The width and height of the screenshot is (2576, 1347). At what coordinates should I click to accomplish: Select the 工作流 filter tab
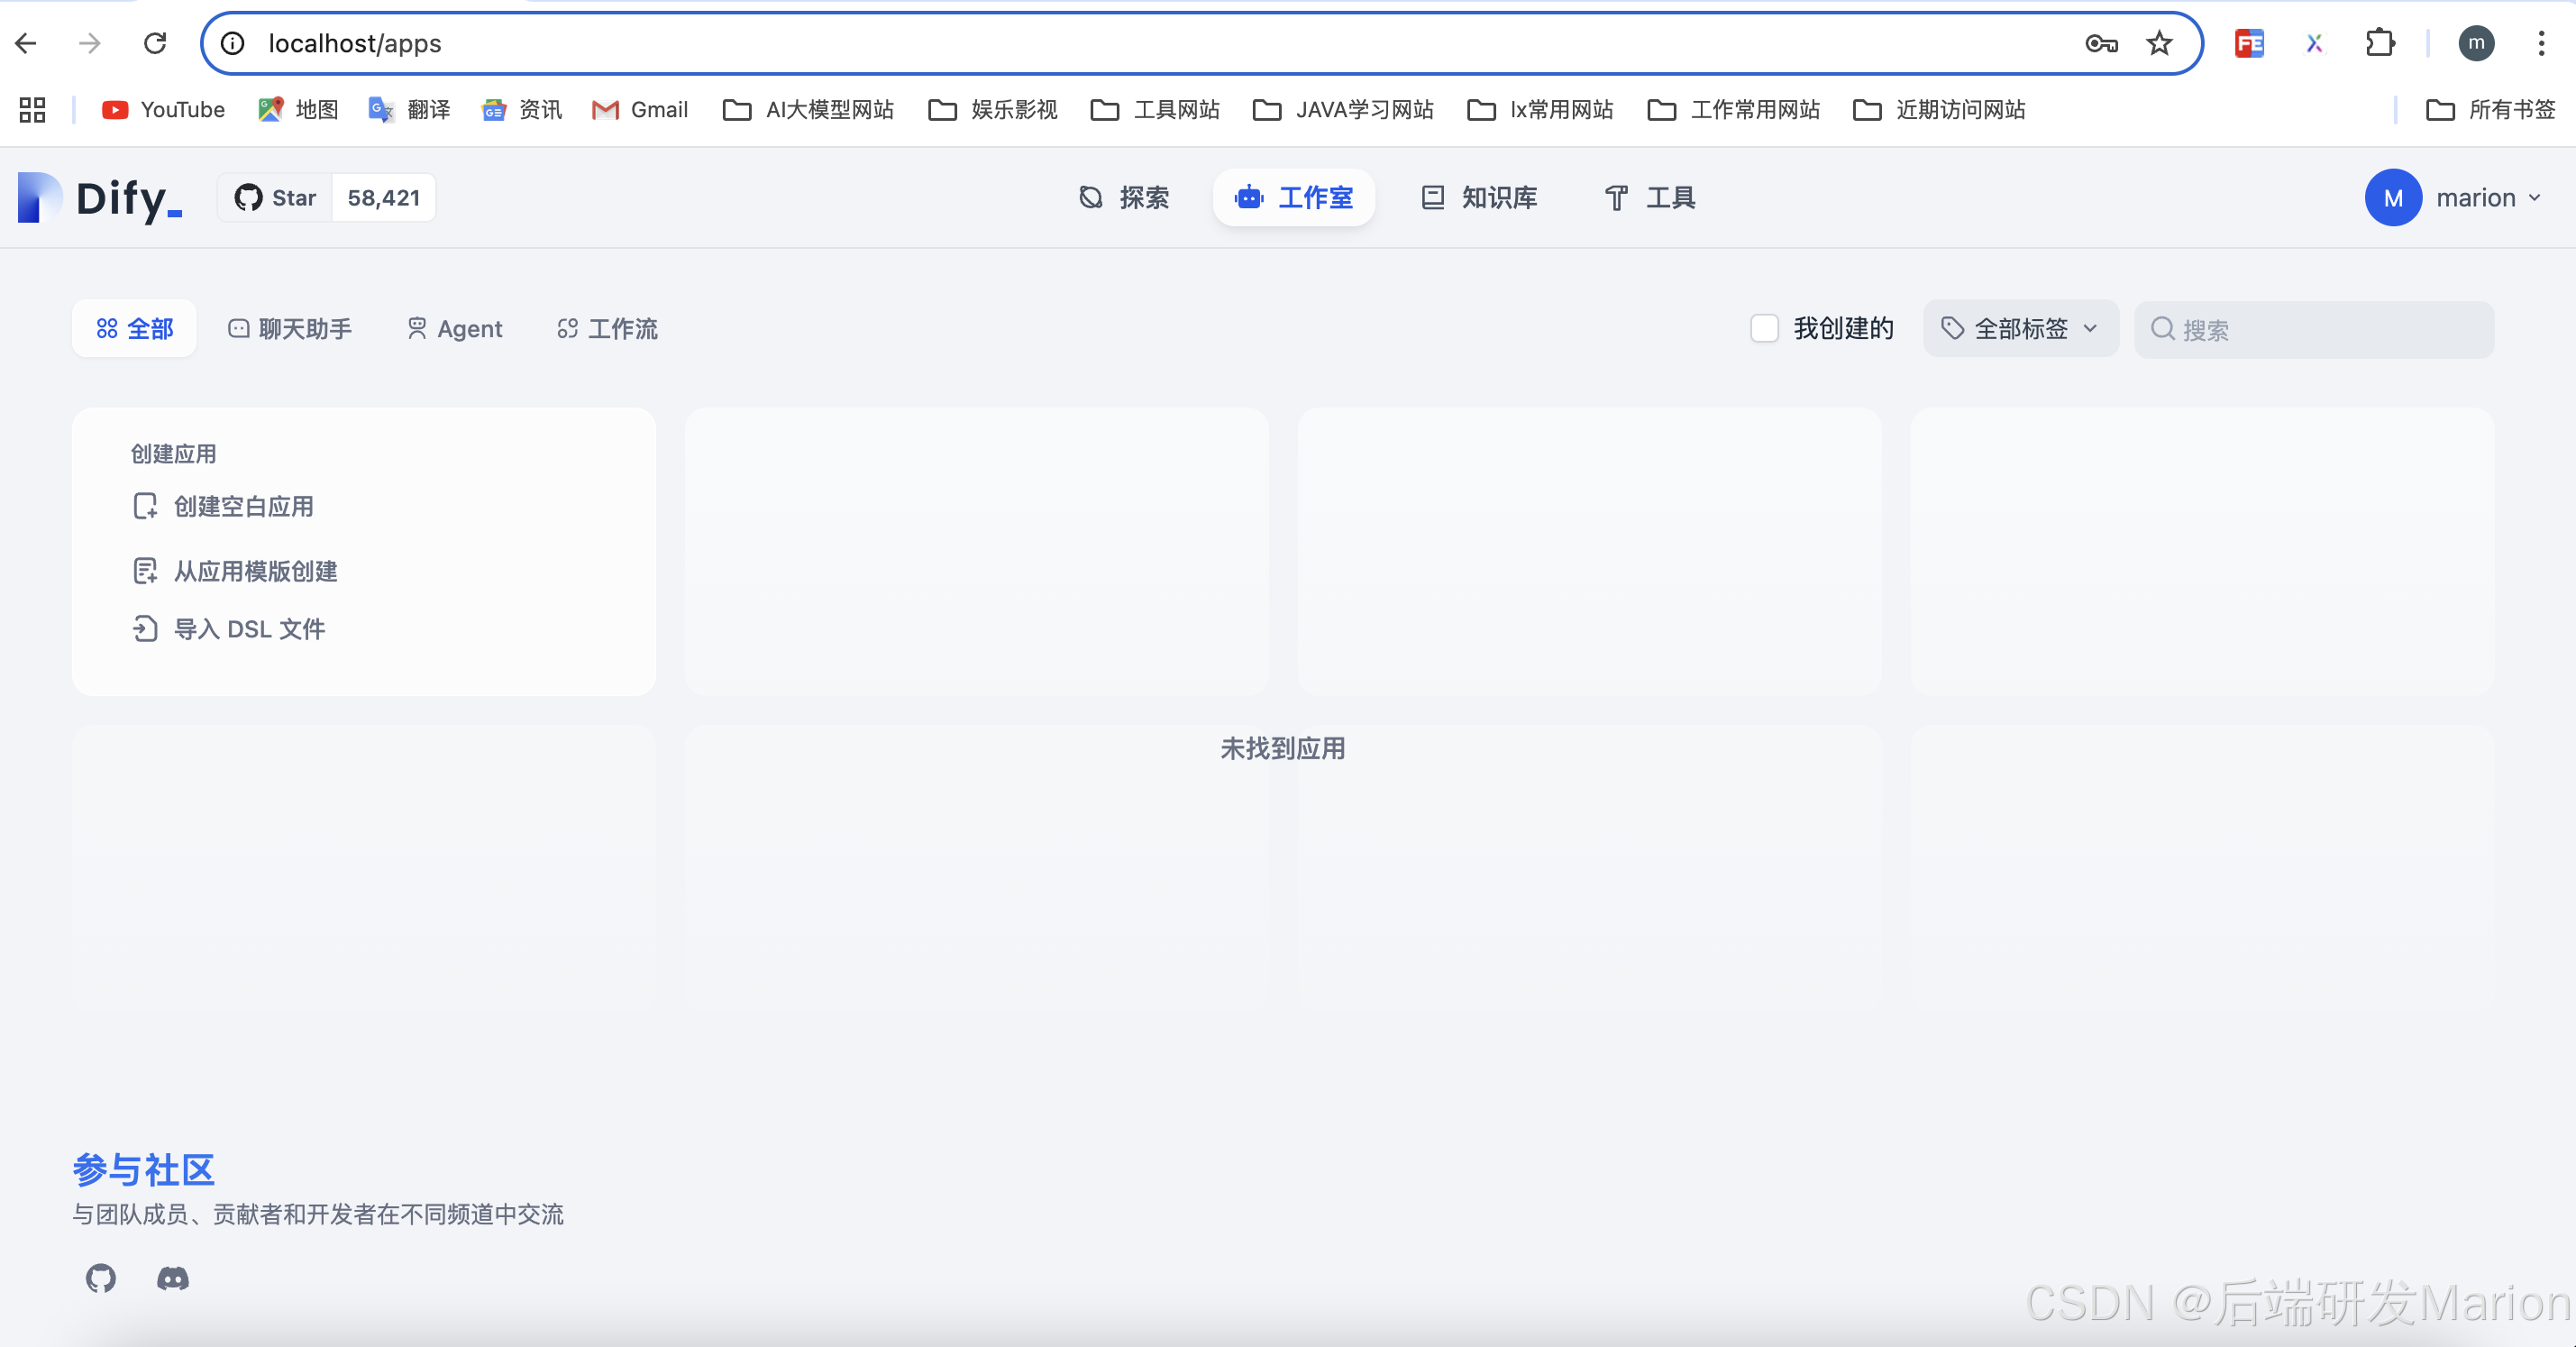tap(607, 329)
